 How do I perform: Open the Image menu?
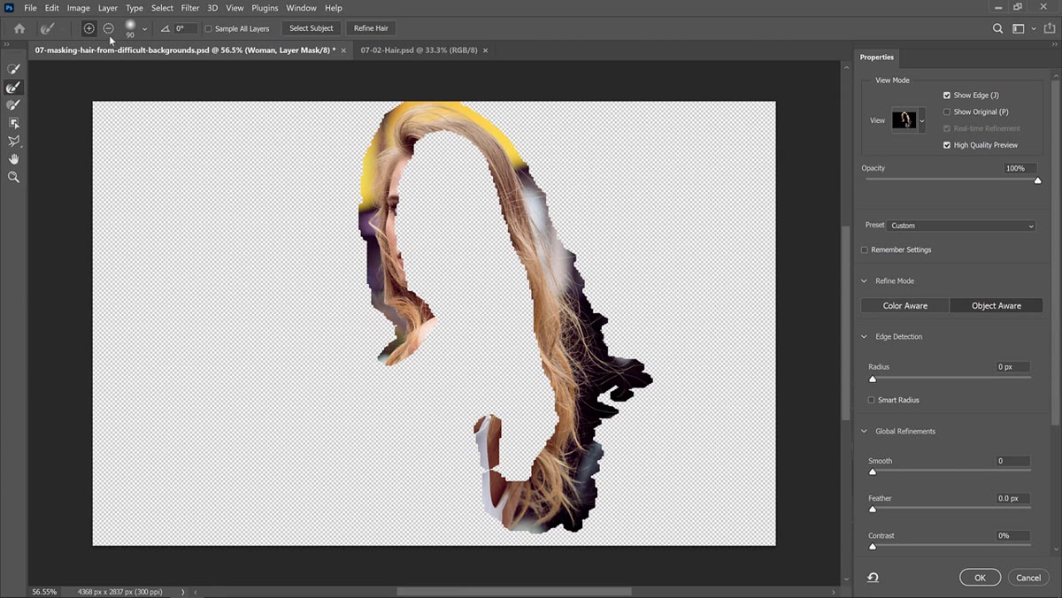79,8
